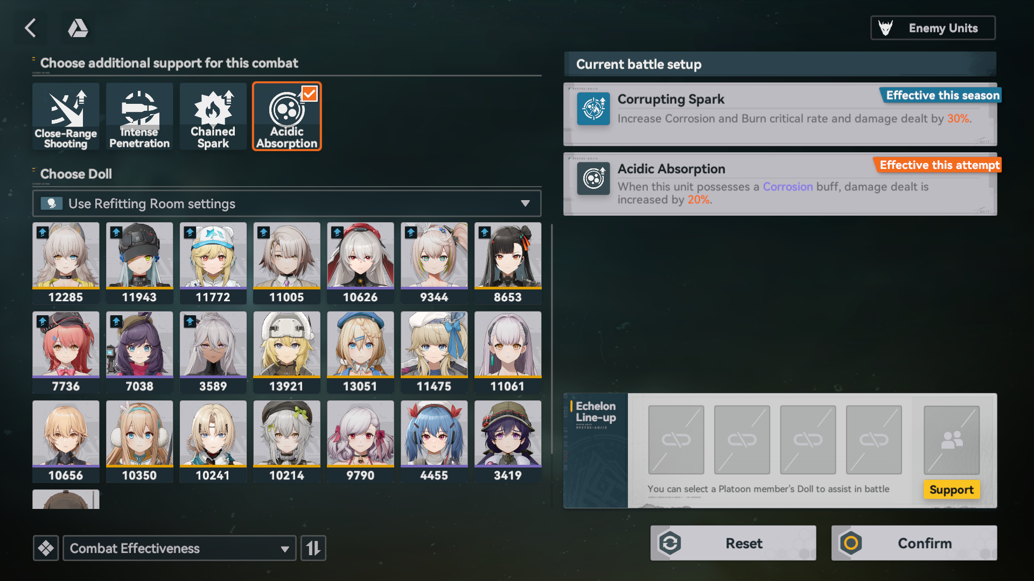
Task: Toggle the Support platoon doll slot
Action: (x=952, y=440)
